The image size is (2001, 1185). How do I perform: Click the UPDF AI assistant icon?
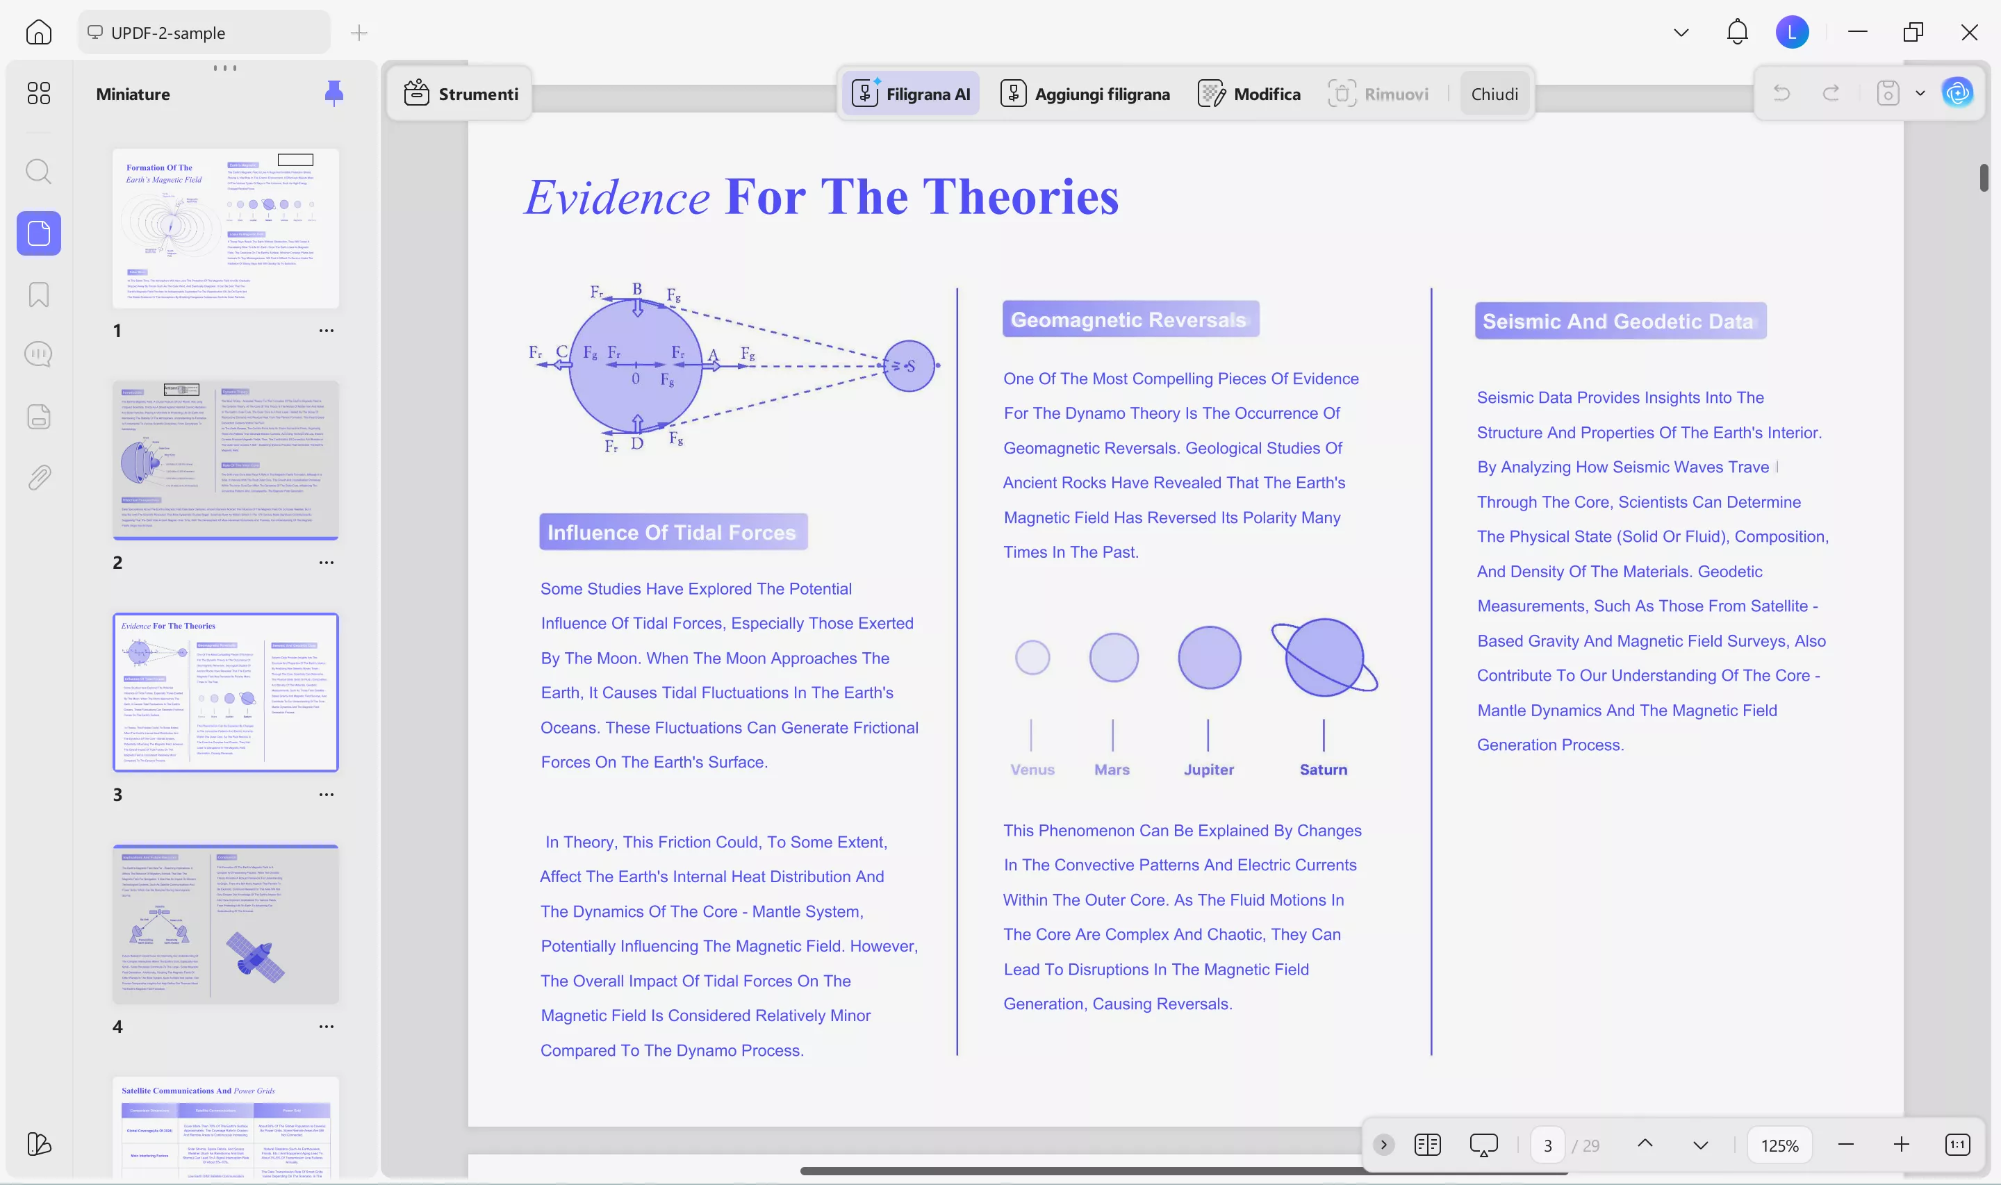[1957, 94]
